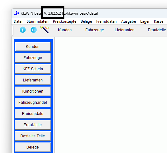Viewport: 167px width, 153px height.
Task: Click the blue info icon in toolbar
Action: (x=23, y=30)
